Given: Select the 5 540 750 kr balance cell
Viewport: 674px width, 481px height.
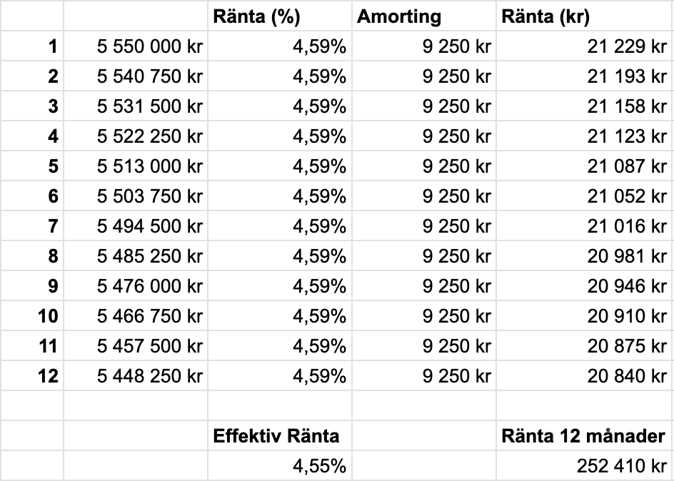Looking at the screenshot, I should (136, 76).
